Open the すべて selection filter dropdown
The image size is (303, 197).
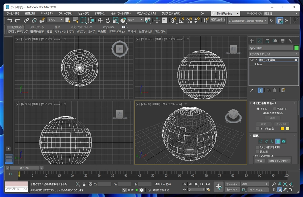55,20
